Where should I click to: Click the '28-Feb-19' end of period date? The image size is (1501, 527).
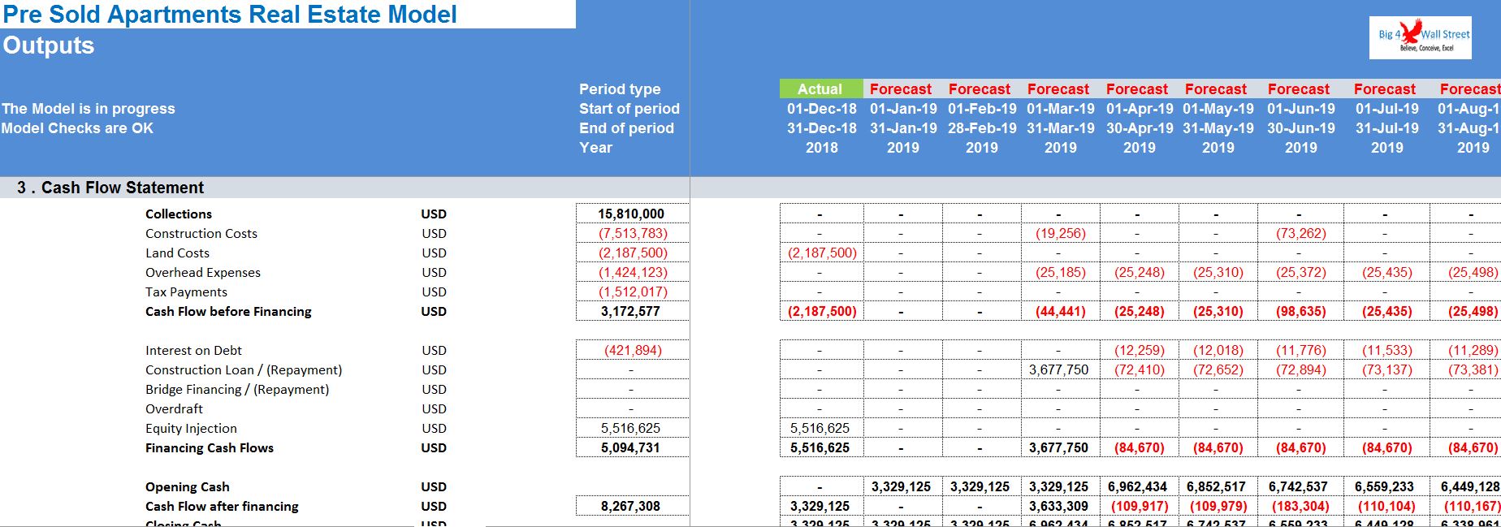coord(982,128)
